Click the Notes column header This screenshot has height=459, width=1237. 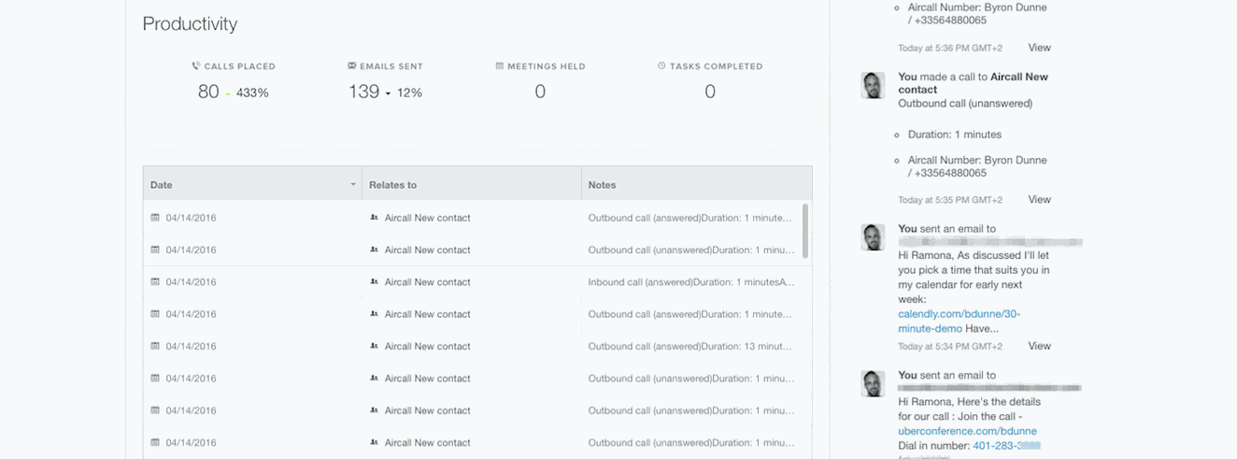(696, 184)
